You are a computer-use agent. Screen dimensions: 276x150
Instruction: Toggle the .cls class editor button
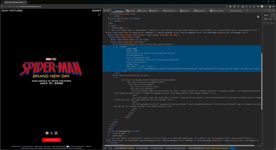coord(273,19)
